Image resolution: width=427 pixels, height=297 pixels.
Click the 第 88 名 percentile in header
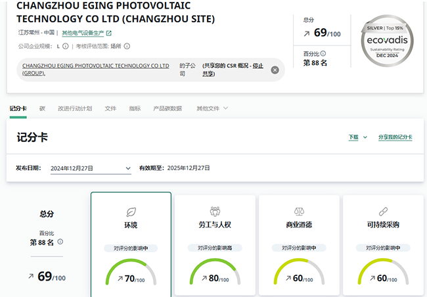[315, 63]
